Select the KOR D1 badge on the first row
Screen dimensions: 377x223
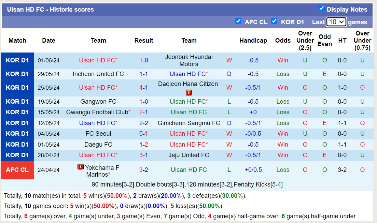[17, 60]
